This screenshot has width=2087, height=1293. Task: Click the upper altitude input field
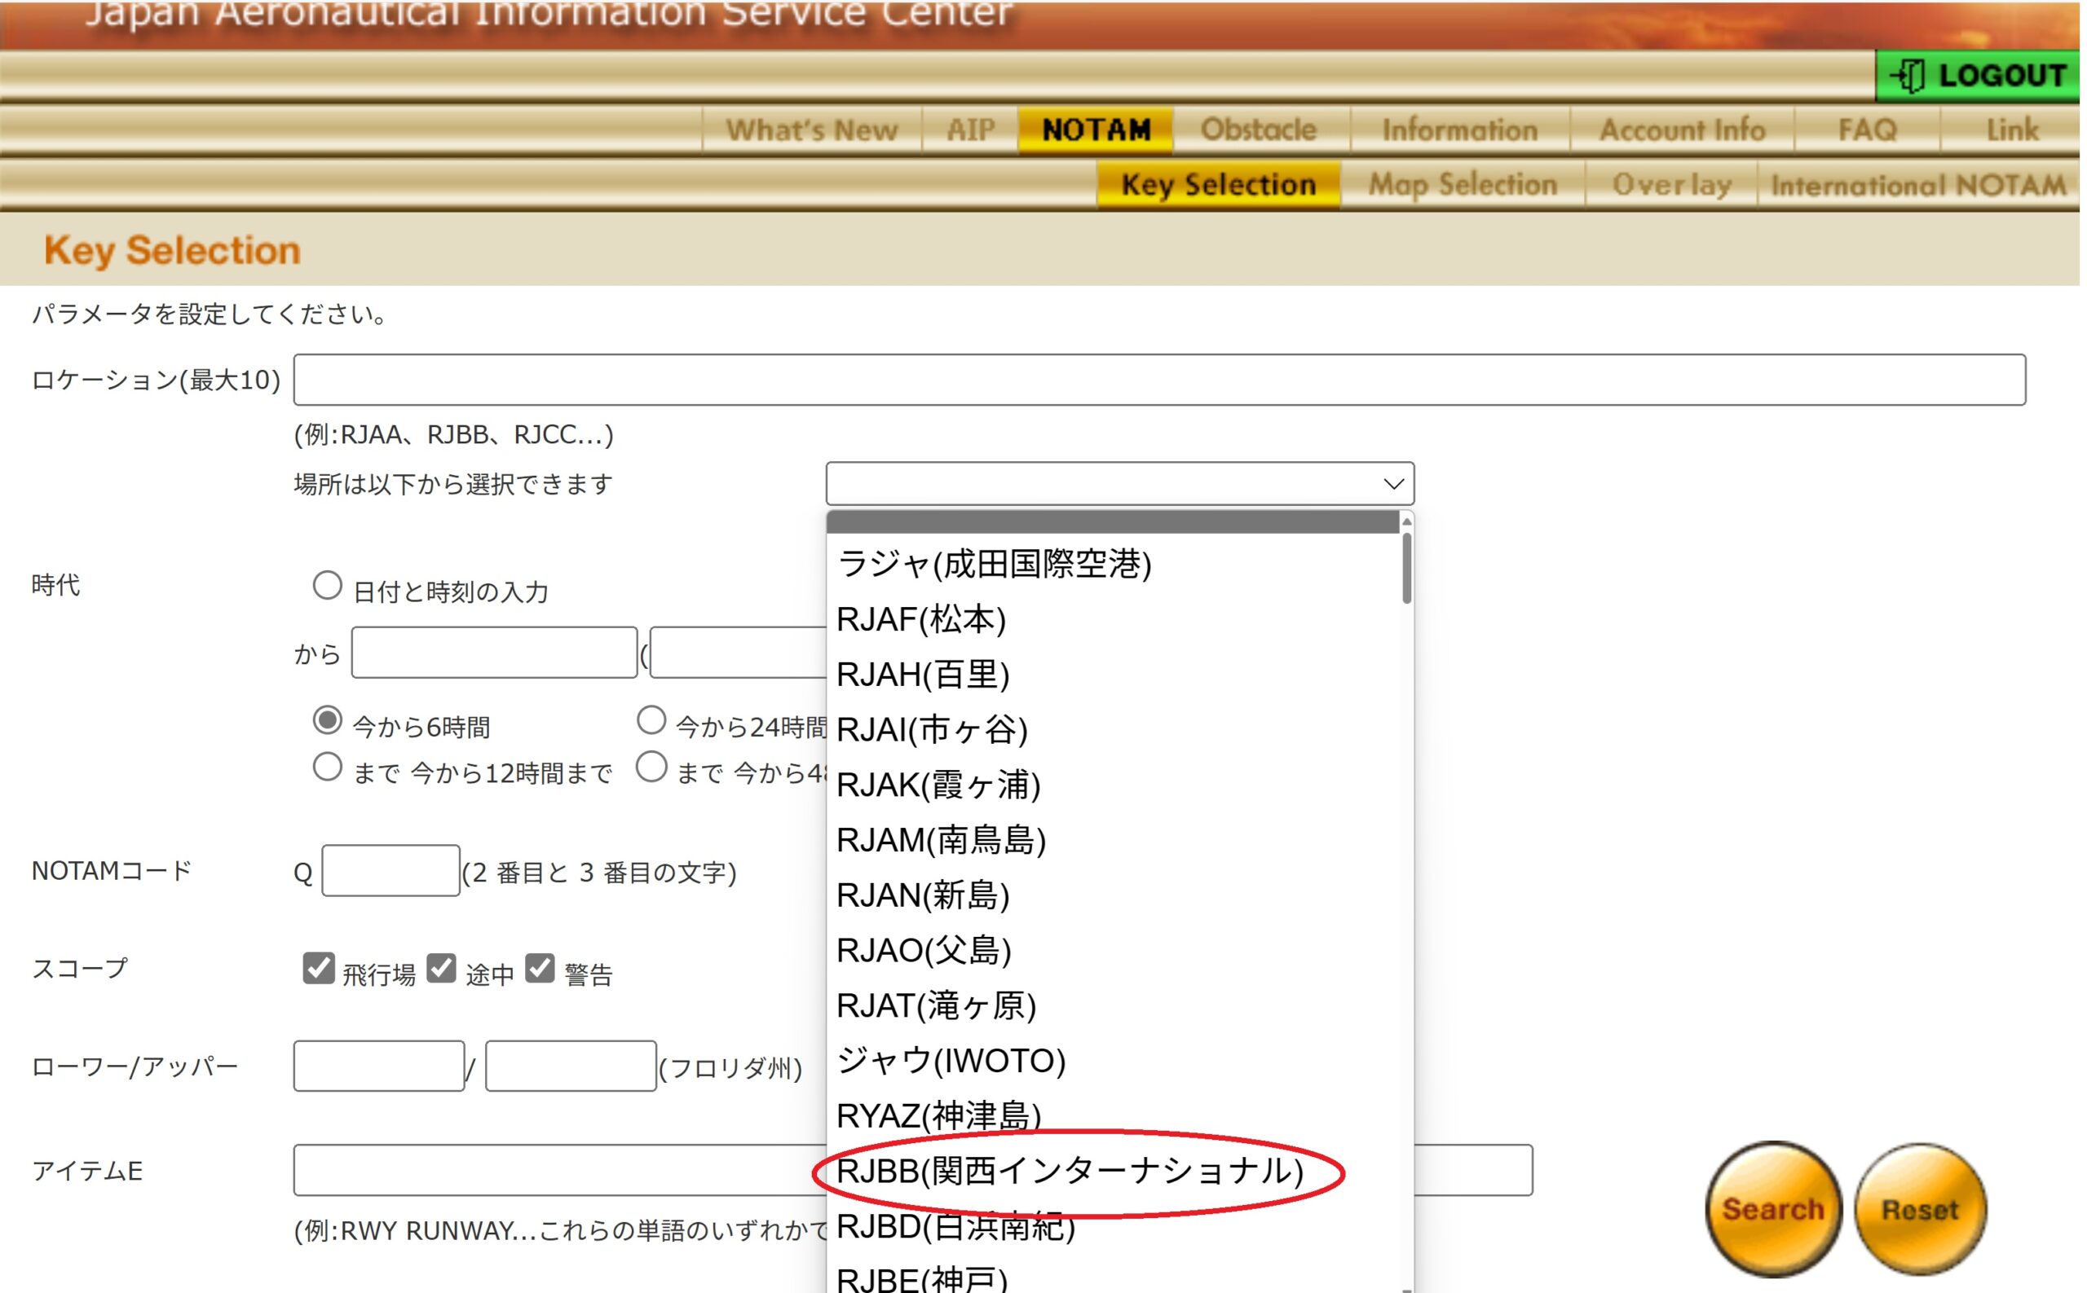click(x=571, y=1066)
